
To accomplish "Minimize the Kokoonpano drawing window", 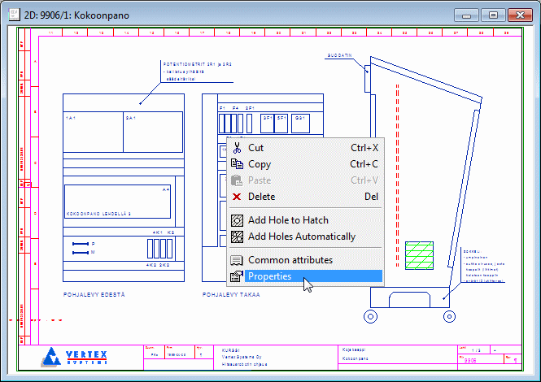I will coord(467,15).
